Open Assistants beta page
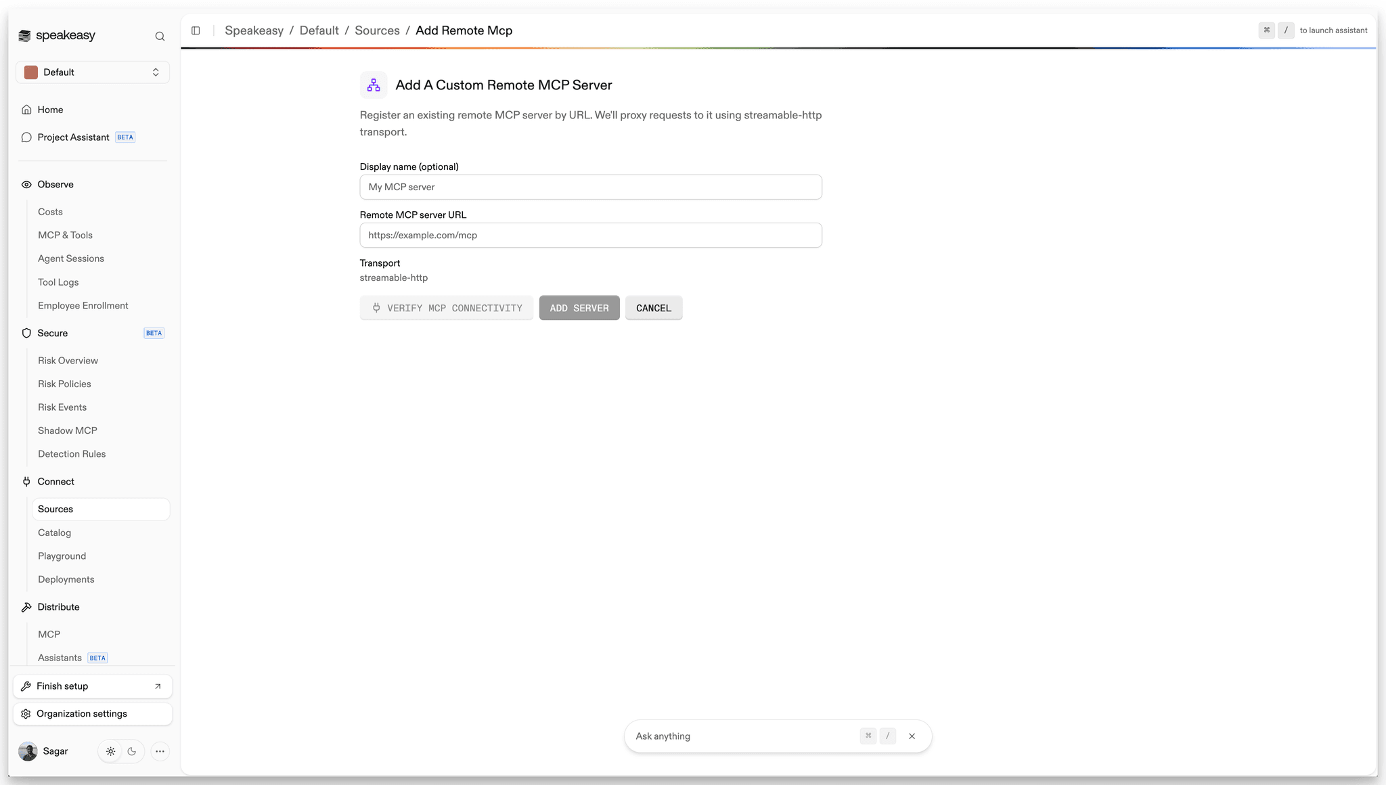This screenshot has width=1386, height=785. pyautogui.click(x=60, y=658)
